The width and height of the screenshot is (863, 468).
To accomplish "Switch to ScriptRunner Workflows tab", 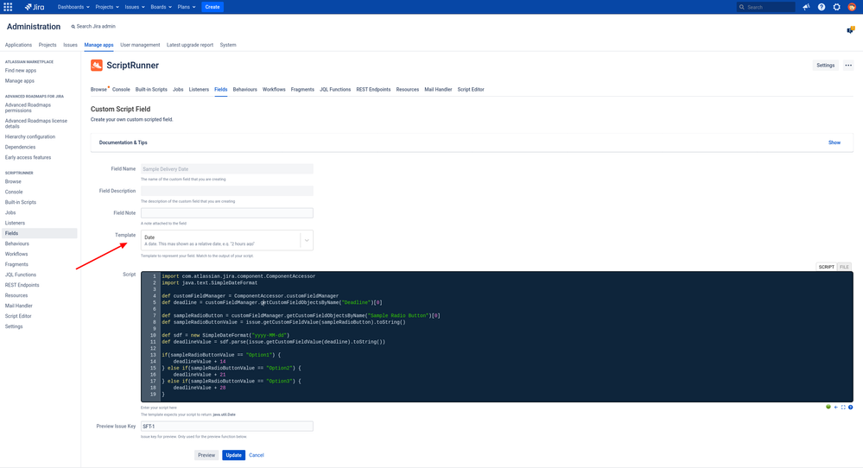I will coord(274,90).
